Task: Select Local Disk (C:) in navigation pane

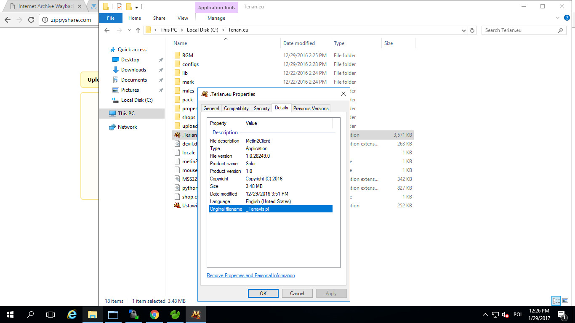Action: point(137,100)
